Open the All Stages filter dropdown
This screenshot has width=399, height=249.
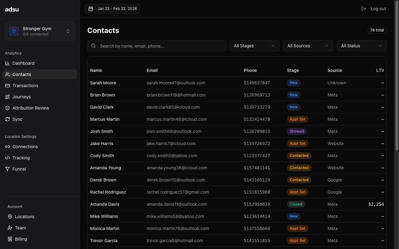point(254,46)
